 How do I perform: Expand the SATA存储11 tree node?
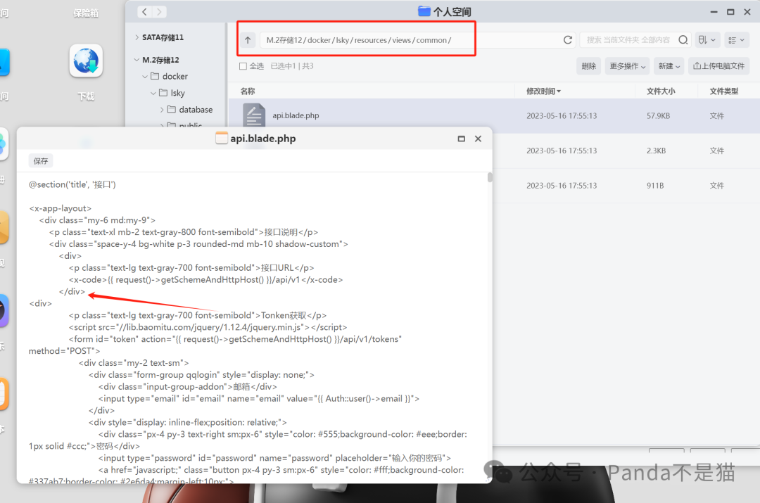pos(137,37)
